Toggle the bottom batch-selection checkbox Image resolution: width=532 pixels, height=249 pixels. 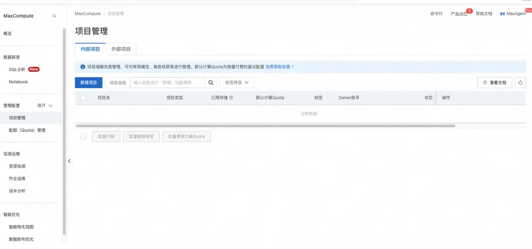coord(83,136)
